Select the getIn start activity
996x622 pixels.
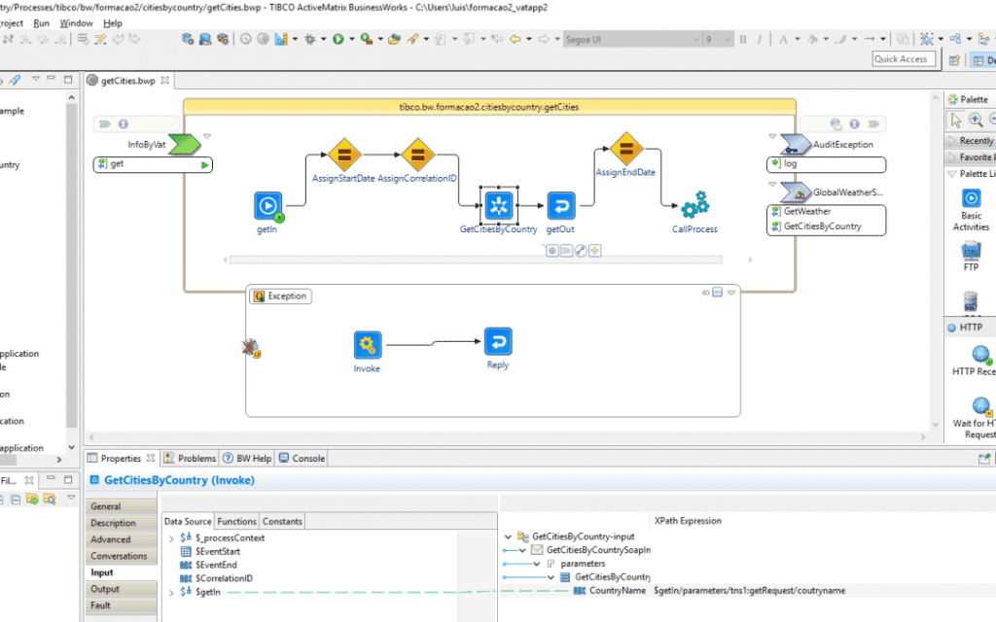pos(268,206)
